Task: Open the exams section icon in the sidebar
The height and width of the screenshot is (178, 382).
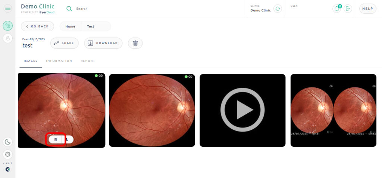Action: click(8, 26)
